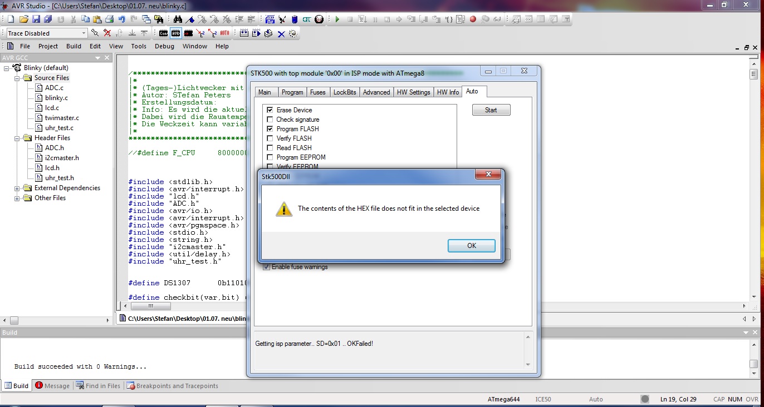764x407 pixels.
Task: Click the Con connect-to-programmer icon
Action: pos(163,33)
